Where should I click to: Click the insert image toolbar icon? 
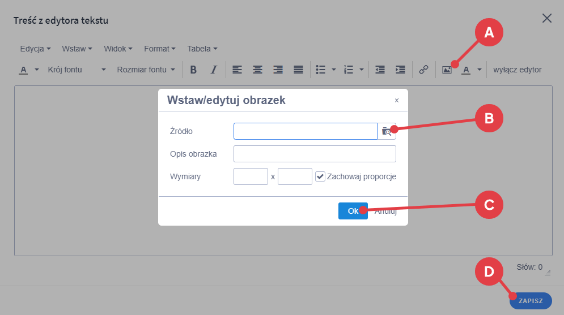click(x=447, y=70)
